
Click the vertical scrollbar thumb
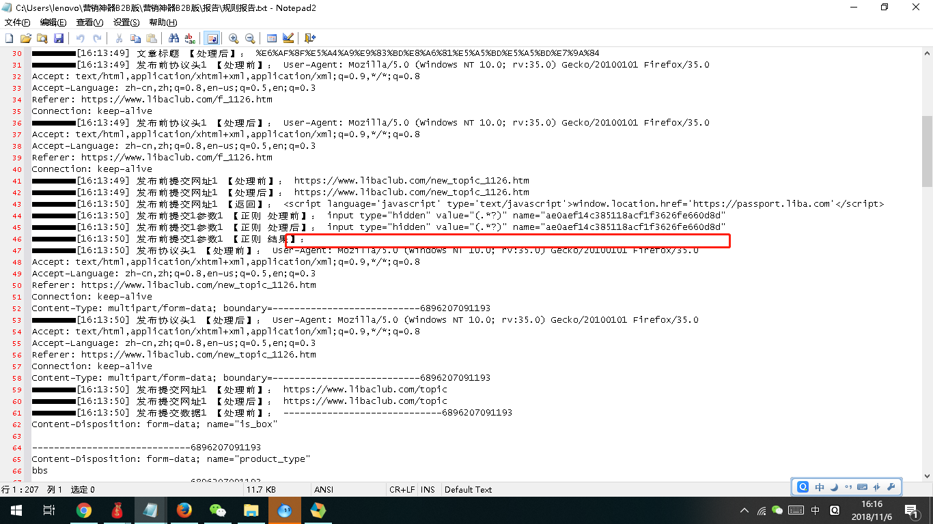coord(927,150)
